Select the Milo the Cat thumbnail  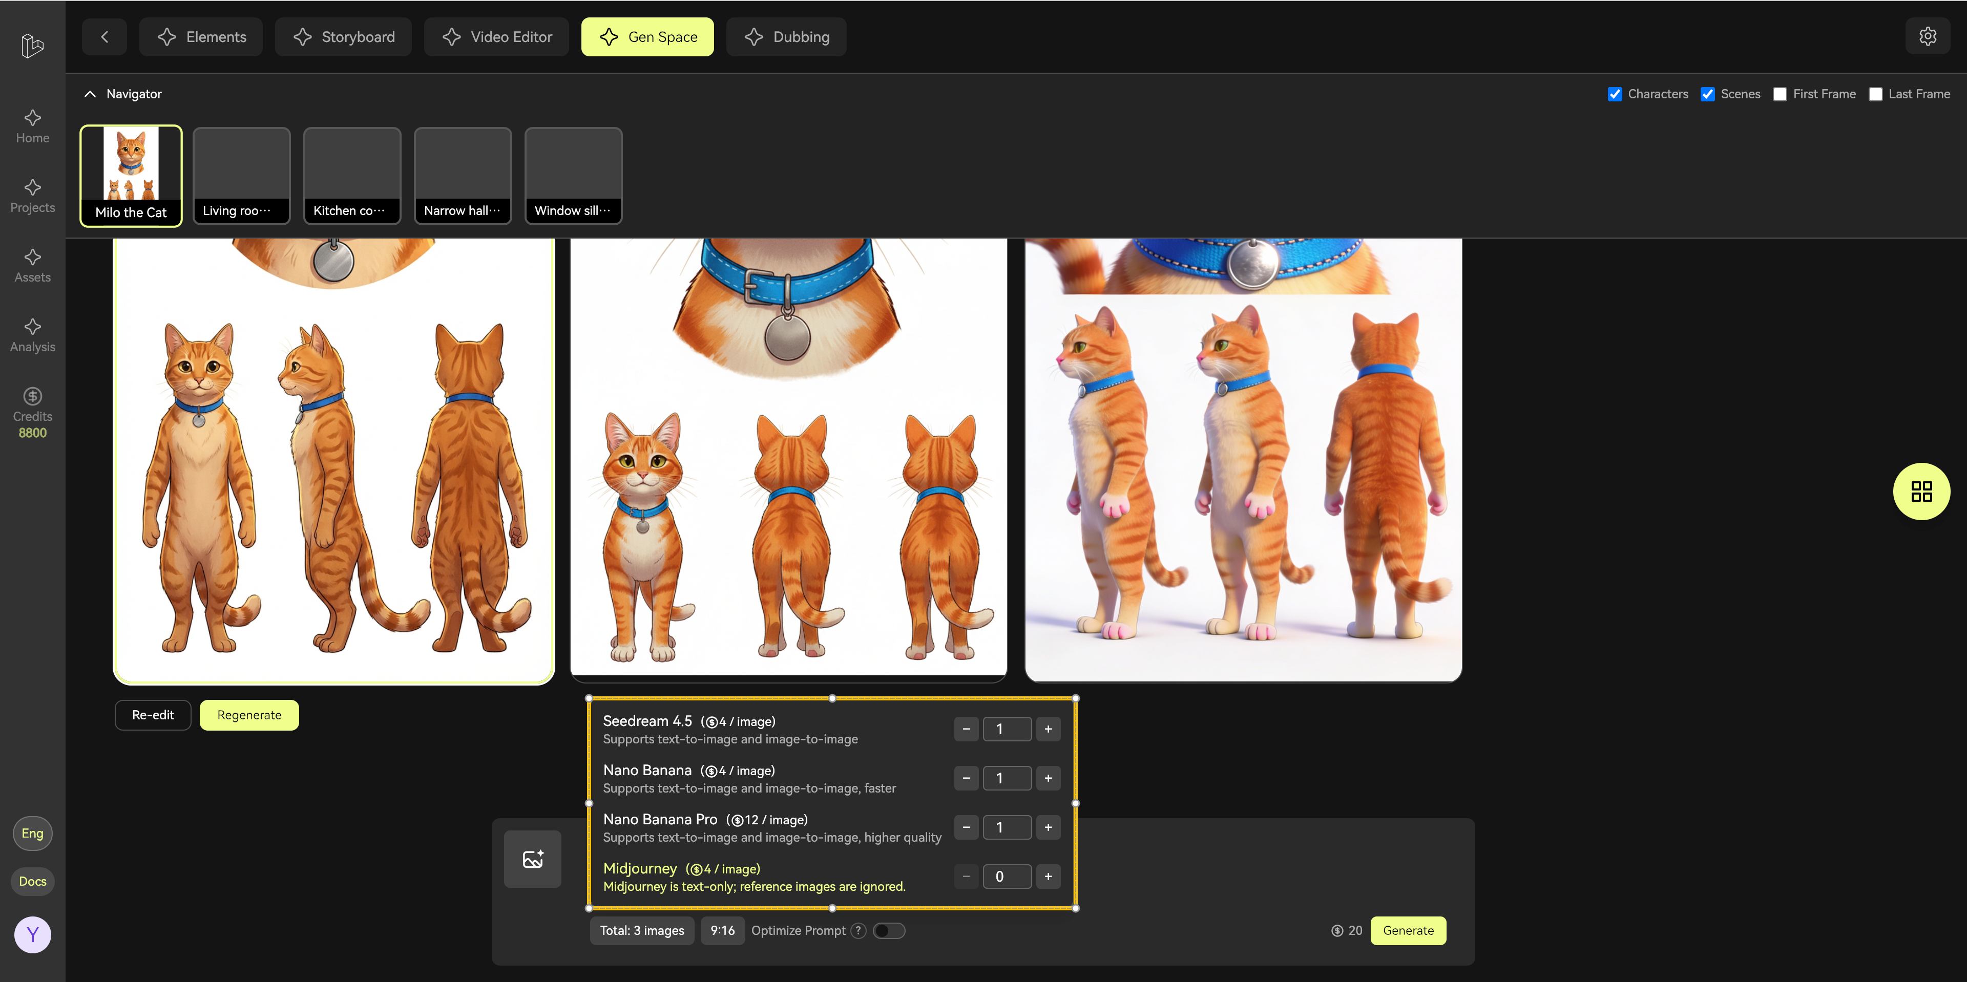[x=131, y=175]
